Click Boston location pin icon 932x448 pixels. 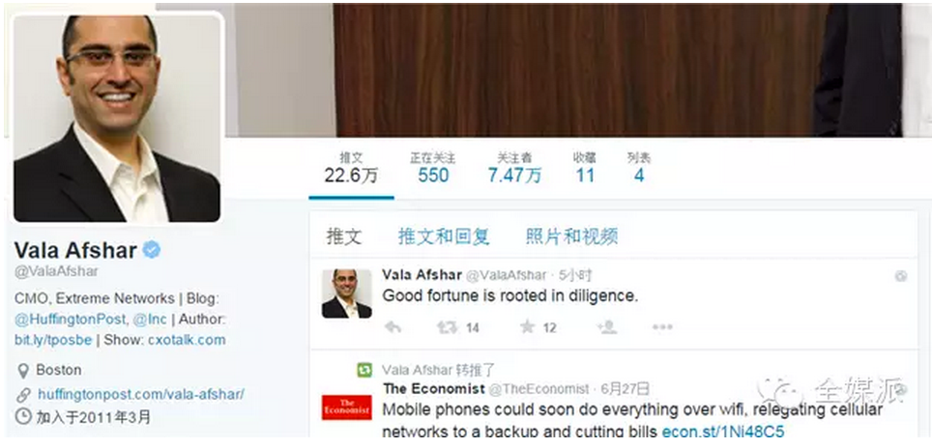(23, 371)
